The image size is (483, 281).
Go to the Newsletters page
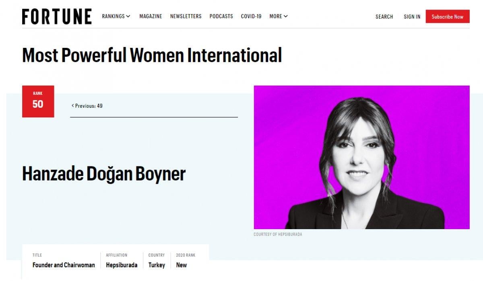point(186,16)
